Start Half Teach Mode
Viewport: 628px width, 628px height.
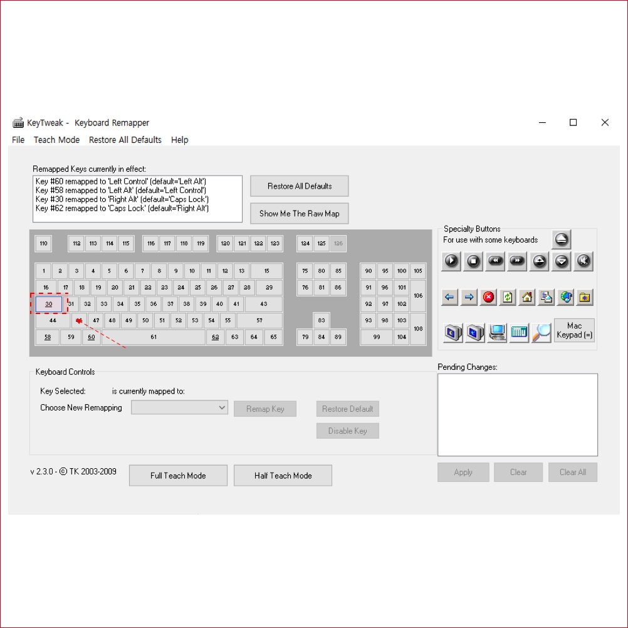pyautogui.click(x=283, y=476)
